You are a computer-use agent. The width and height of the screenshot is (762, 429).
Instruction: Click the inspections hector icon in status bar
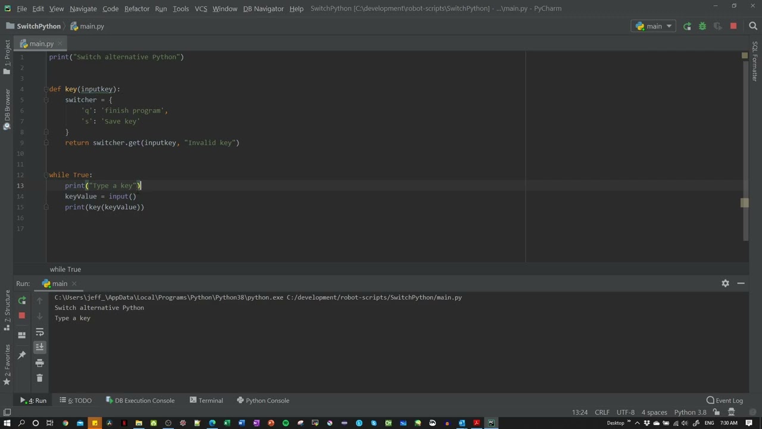pyautogui.click(x=730, y=412)
